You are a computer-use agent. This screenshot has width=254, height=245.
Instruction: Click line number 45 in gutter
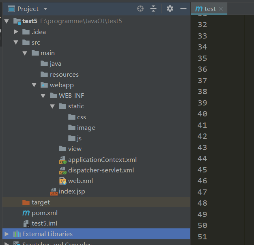[202, 170]
